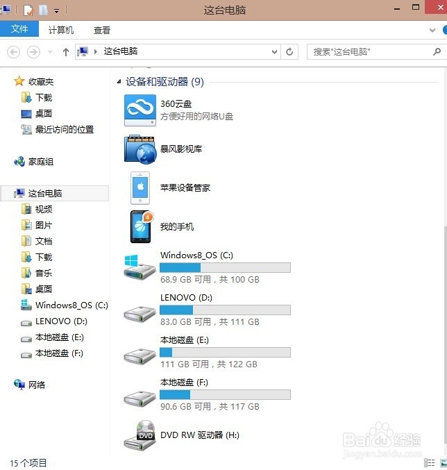Click the 15 个项目 status bar text
The width and height of the screenshot is (447, 470).
click(28, 463)
